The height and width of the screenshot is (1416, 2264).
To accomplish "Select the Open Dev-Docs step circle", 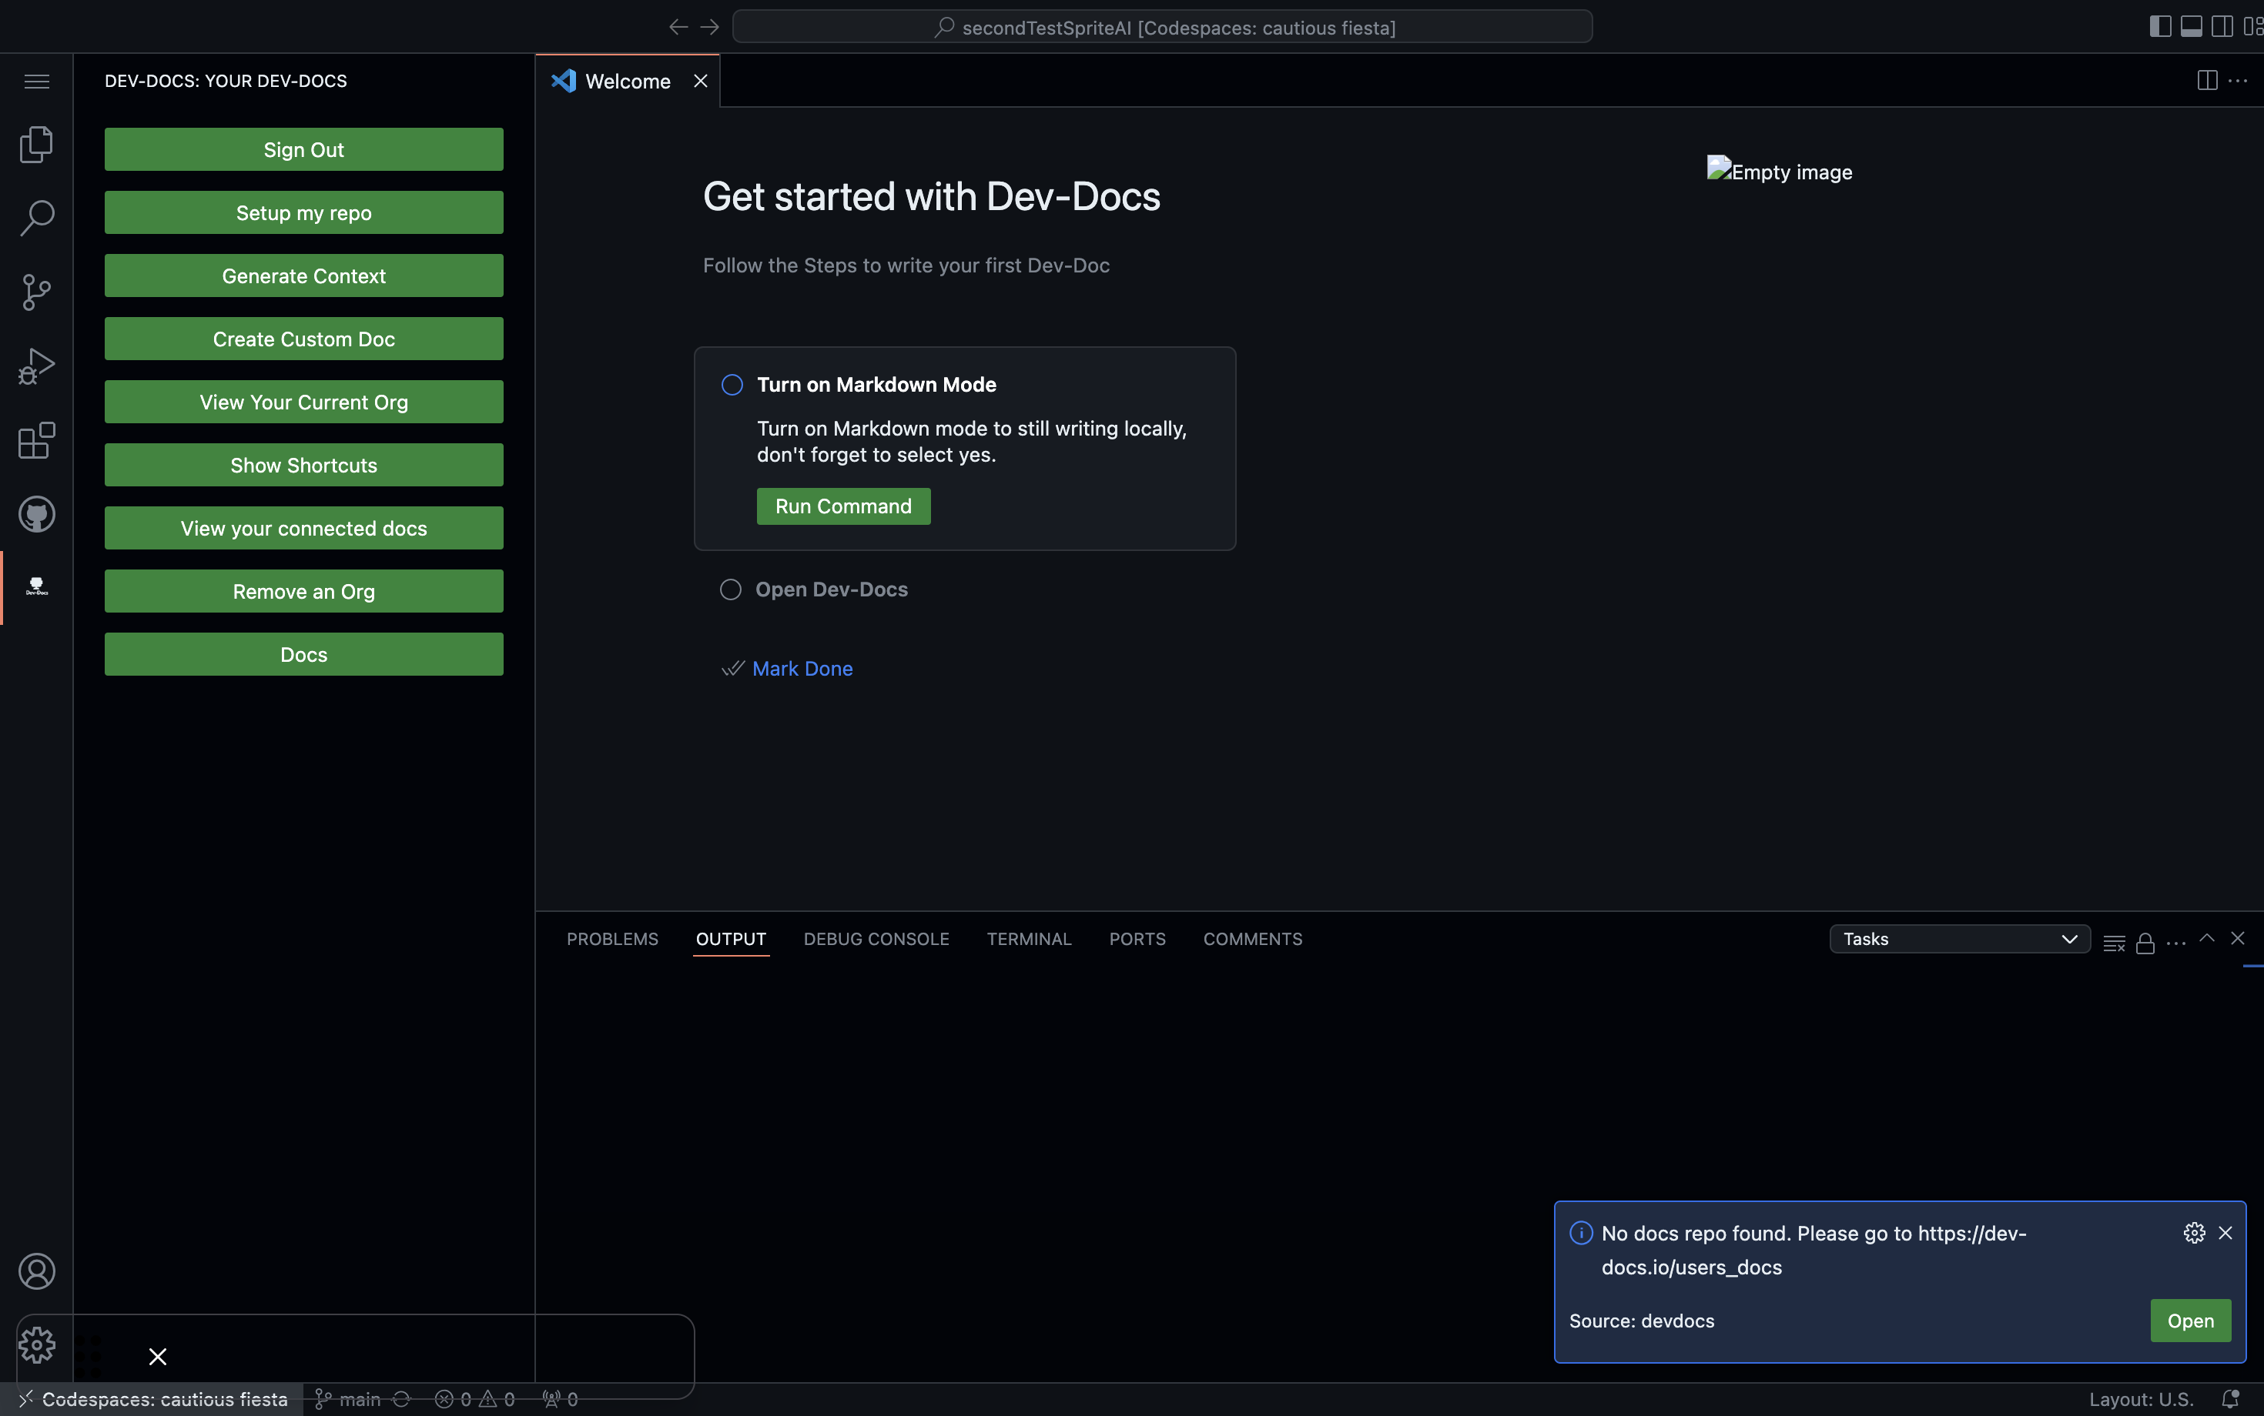I will click(730, 589).
